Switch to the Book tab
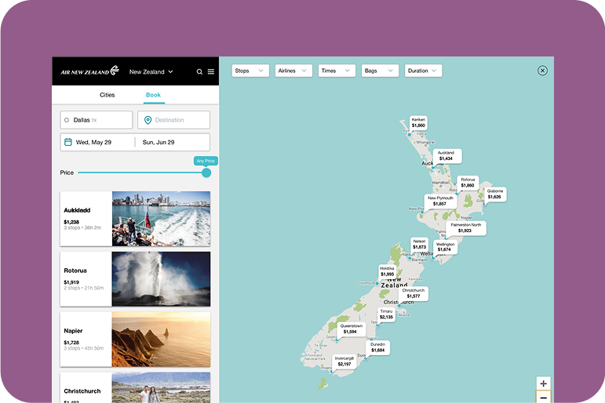Image resolution: width=605 pixels, height=403 pixels. (x=153, y=95)
